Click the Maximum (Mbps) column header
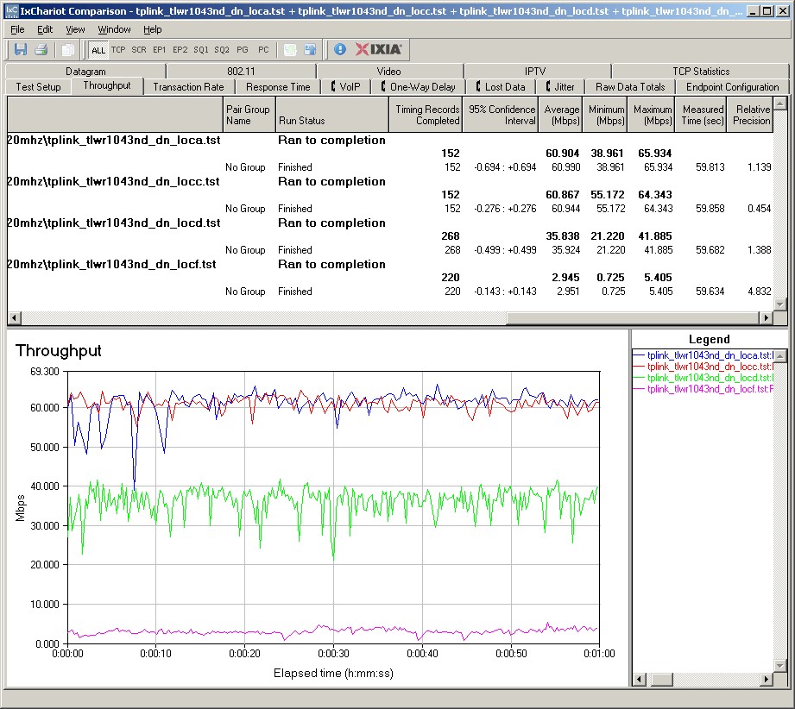Viewport: 795px width, 709px height. click(651, 115)
